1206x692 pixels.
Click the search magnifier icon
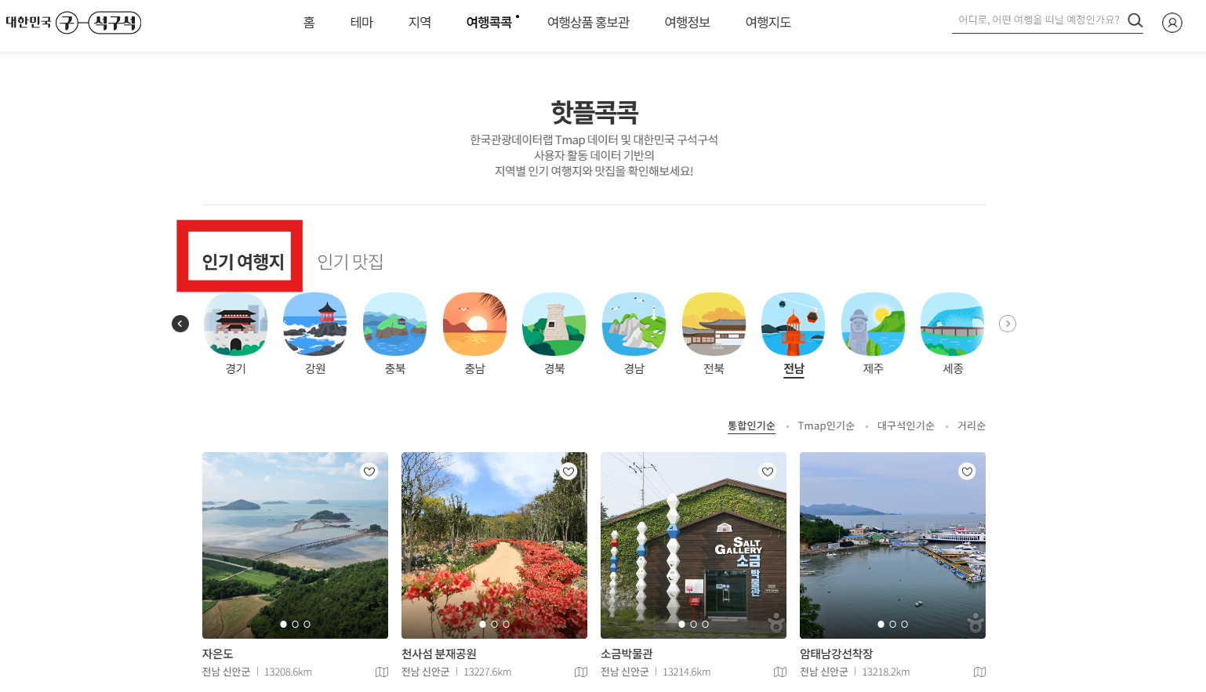coord(1135,21)
